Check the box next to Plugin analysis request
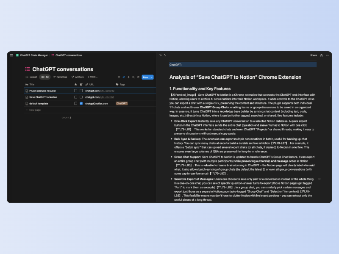The image size is (339, 254). 76,91
